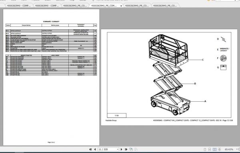Click the scissor lift platform illustration
240x153 pixels.
click(169, 74)
